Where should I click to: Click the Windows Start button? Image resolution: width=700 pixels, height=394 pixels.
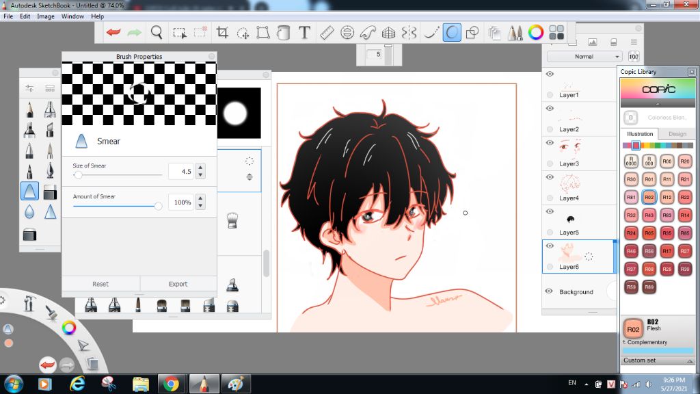pyautogui.click(x=14, y=384)
